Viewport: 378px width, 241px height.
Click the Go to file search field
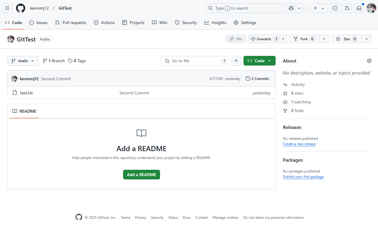(195, 61)
